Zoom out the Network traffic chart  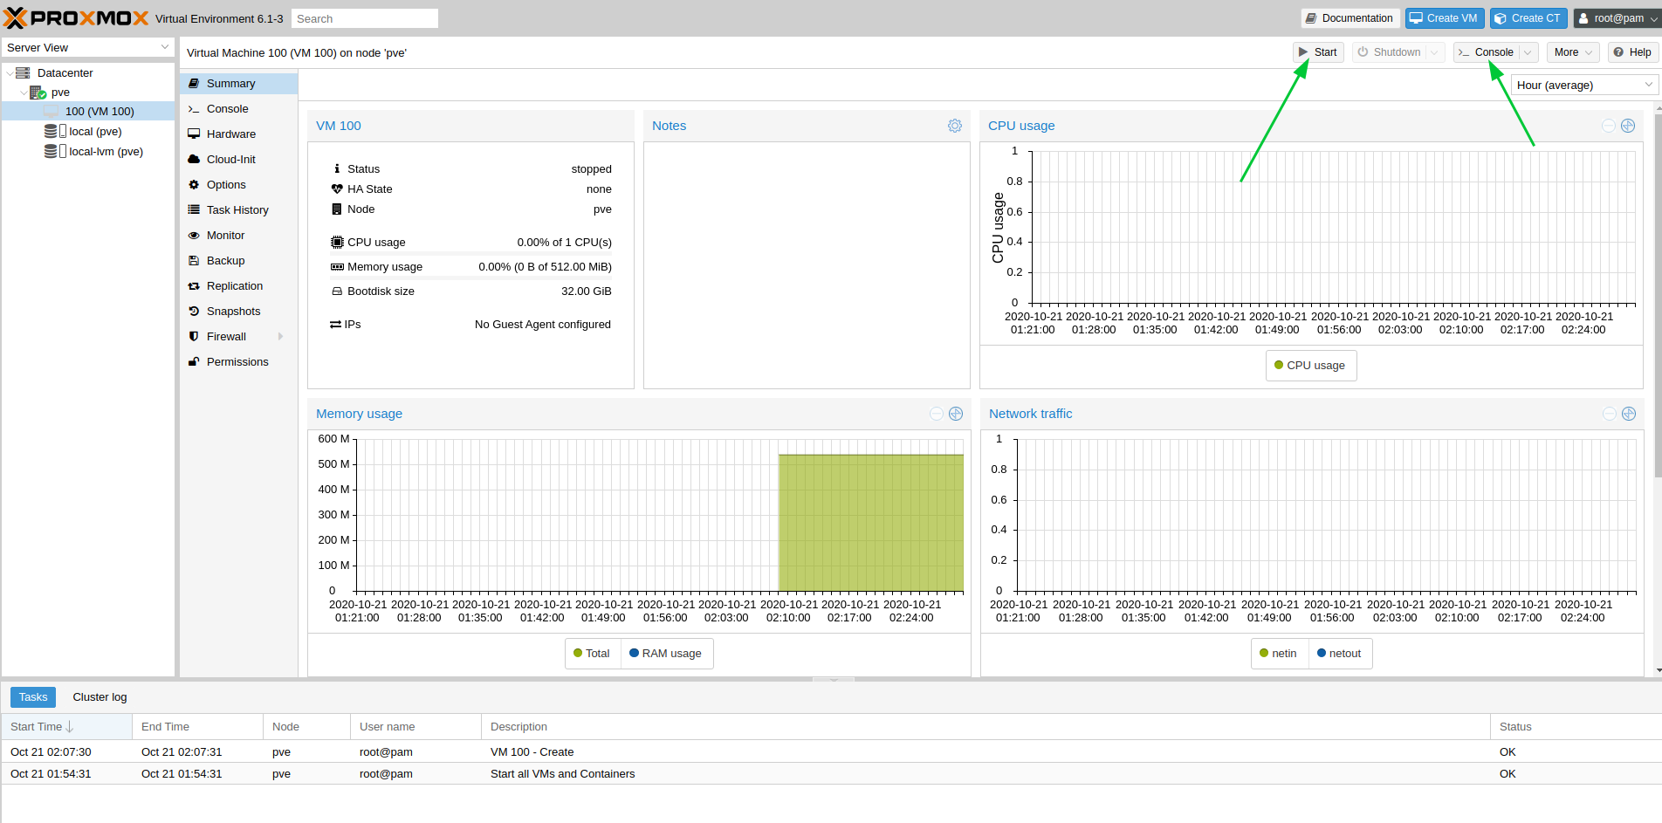click(x=1610, y=414)
